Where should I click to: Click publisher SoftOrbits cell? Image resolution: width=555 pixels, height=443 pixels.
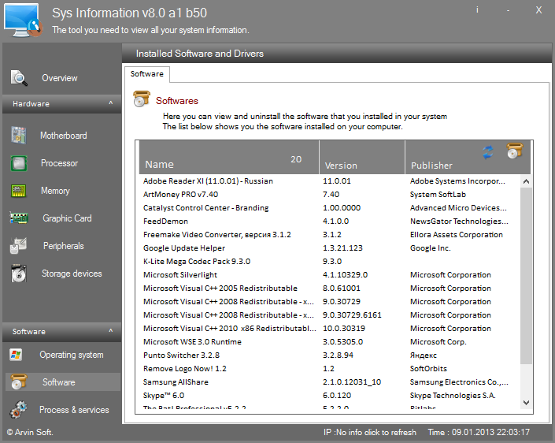point(428,369)
